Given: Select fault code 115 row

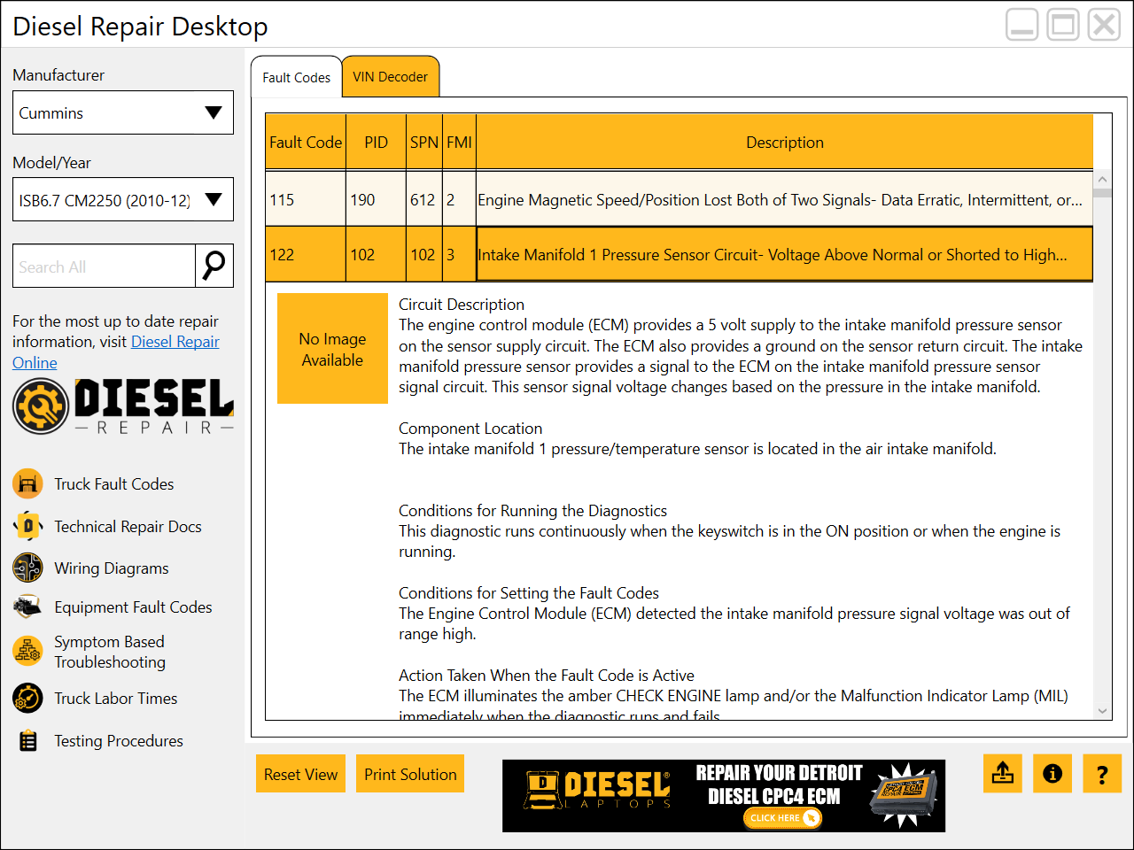Looking at the screenshot, I should (x=673, y=200).
